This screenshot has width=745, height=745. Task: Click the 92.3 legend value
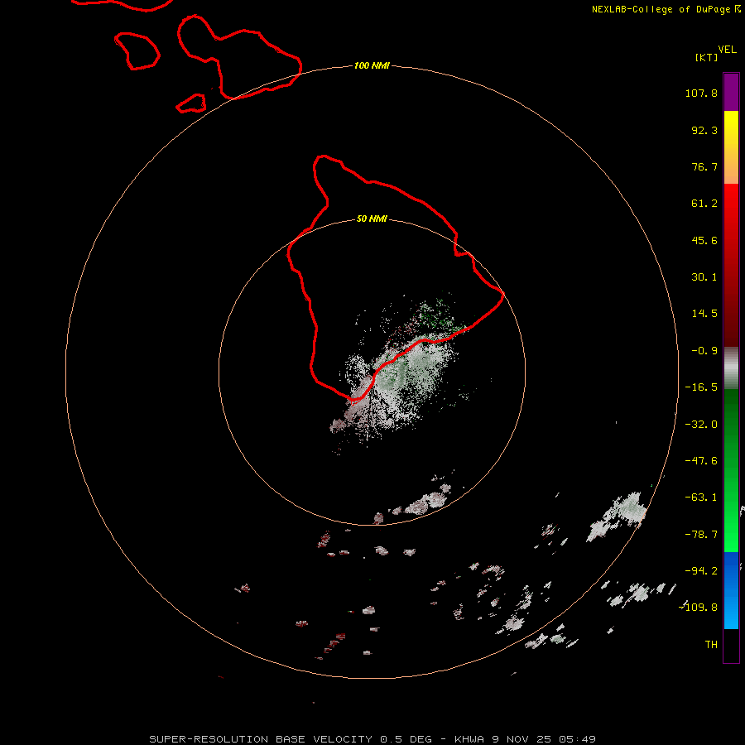click(704, 130)
